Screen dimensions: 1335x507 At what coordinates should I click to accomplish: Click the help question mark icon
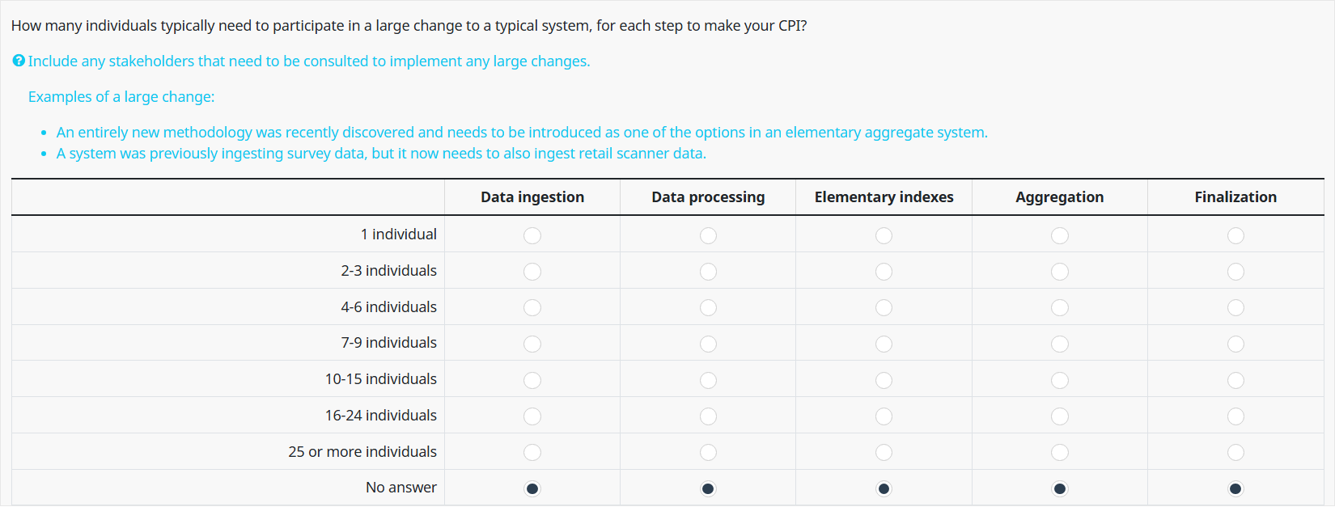pyautogui.click(x=19, y=61)
